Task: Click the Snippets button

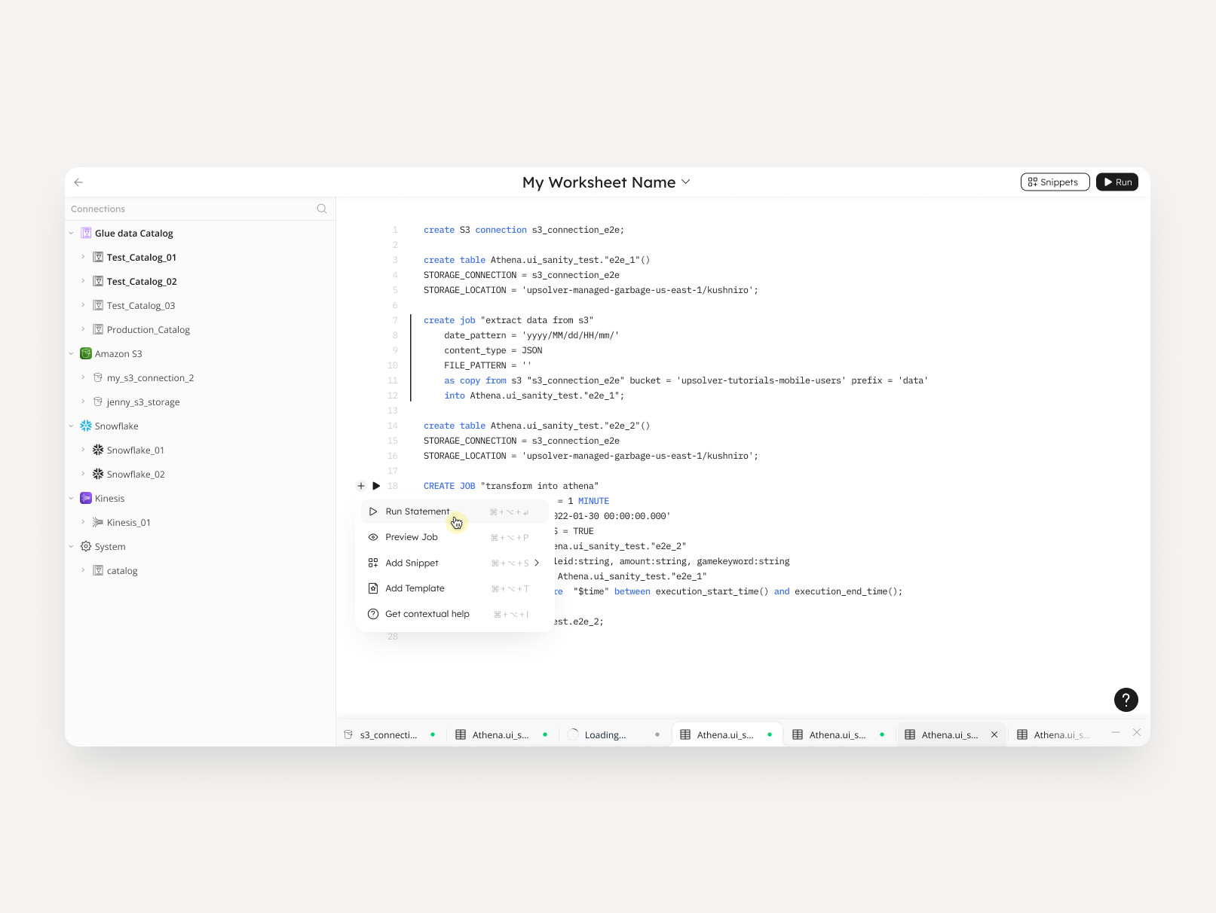Action: [x=1054, y=182]
